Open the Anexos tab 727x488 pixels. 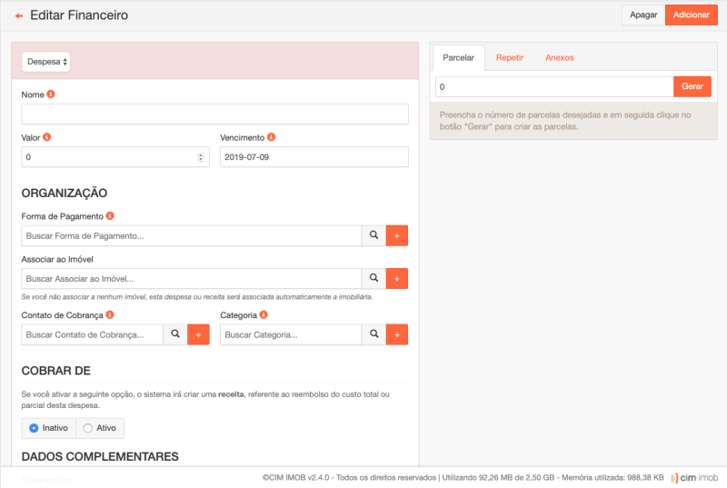click(559, 57)
